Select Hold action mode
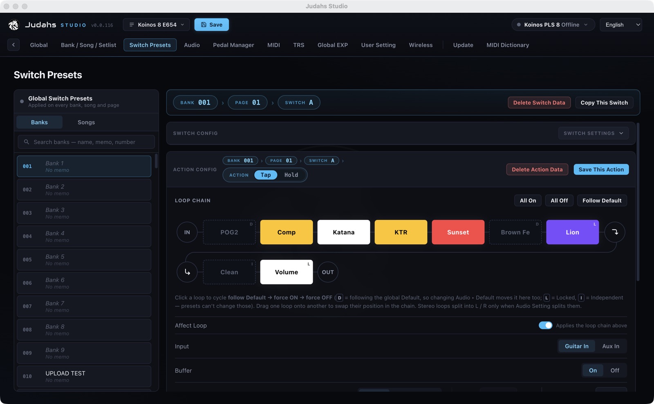654x404 pixels. (x=291, y=175)
